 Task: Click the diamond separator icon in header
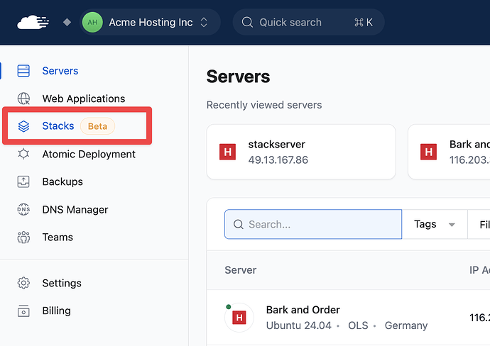point(67,22)
